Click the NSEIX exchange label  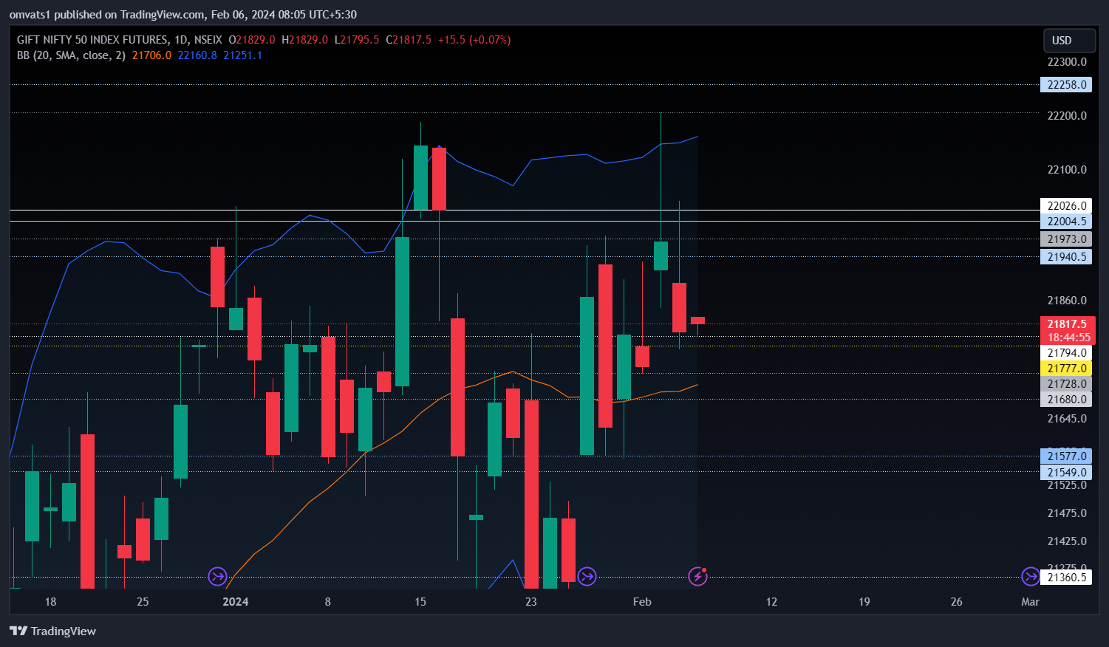(208, 40)
